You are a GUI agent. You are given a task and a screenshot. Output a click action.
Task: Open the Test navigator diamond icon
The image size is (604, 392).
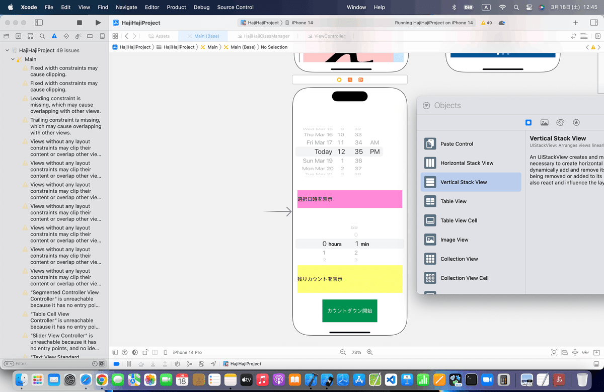click(x=66, y=36)
